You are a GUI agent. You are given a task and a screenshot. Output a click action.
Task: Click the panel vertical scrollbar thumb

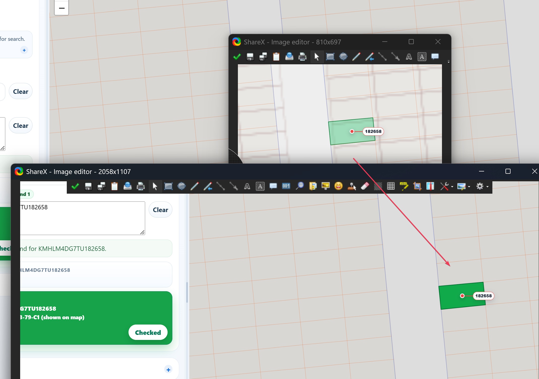click(x=187, y=292)
